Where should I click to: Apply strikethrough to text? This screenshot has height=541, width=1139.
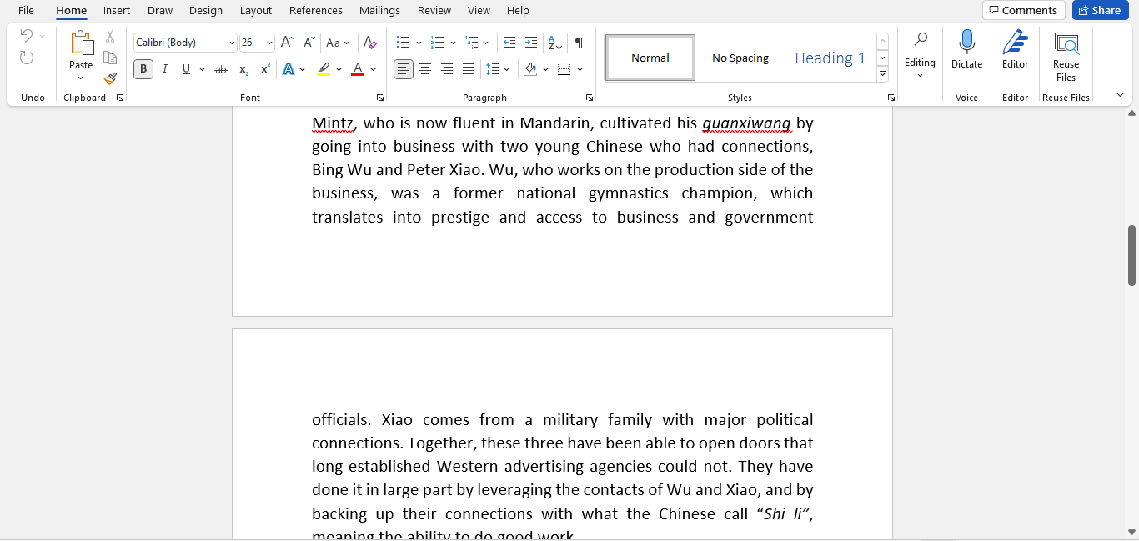220,69
